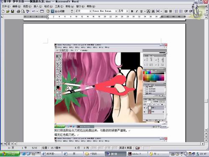Click the tab stop selector on the ruler
The image size is (209, 157).
(2, 17)
